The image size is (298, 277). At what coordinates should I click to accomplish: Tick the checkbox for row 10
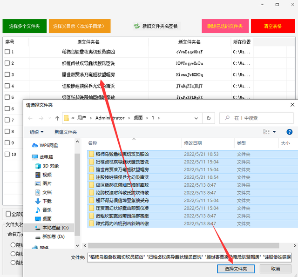coord(7,154)
